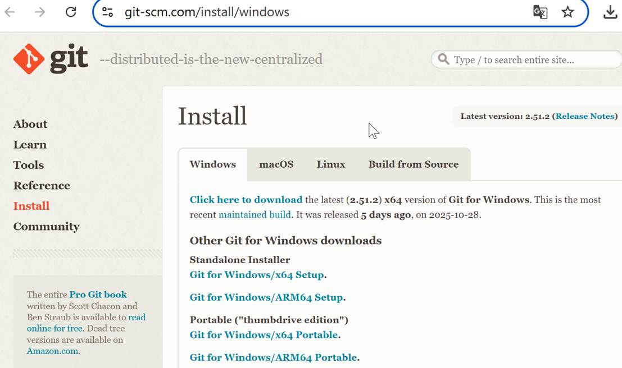Open Reference in sidebar
The width and height of the screenshot is (622, 368).
point(42,185)
